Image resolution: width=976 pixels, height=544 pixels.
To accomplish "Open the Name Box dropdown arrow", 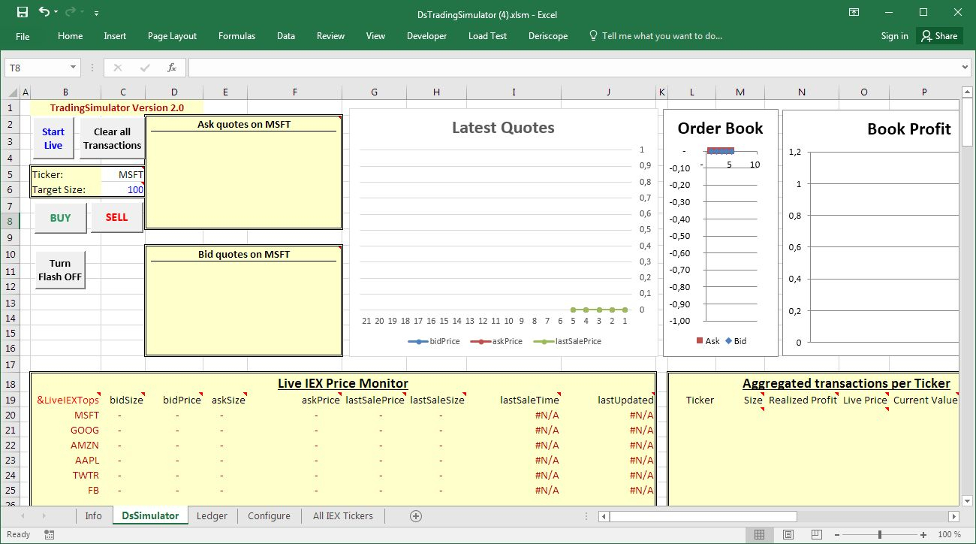I will coord(73,68).
